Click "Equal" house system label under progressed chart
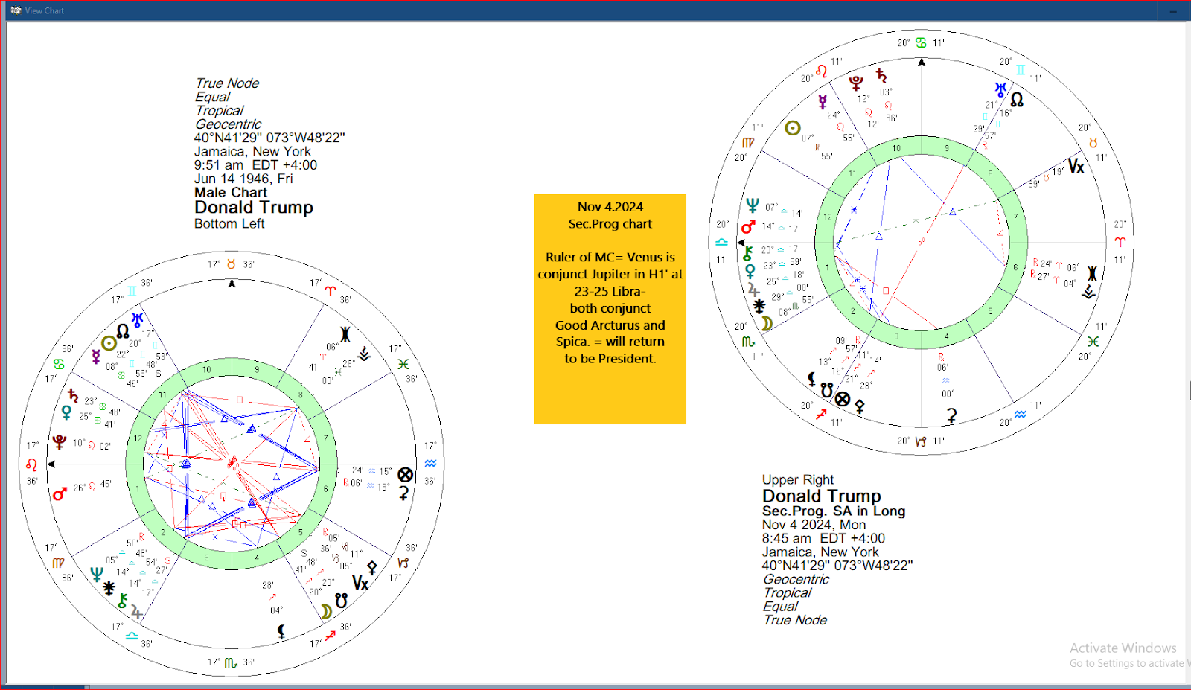Screen dimensions: 1191x690 [x=780, y=607]
